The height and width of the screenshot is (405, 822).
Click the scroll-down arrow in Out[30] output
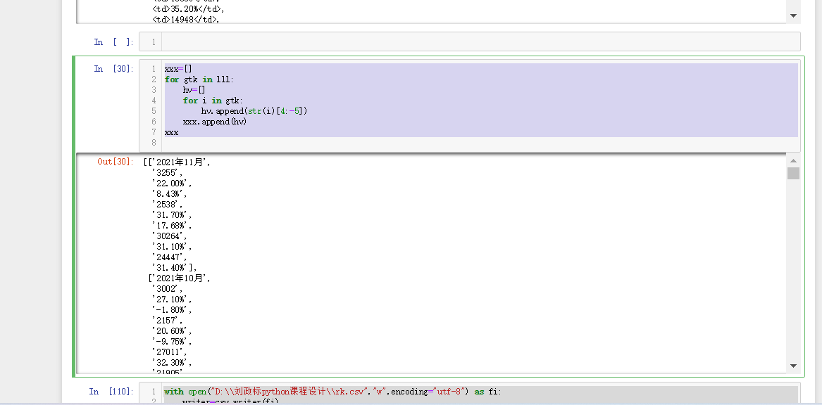[x=793, y=366]
